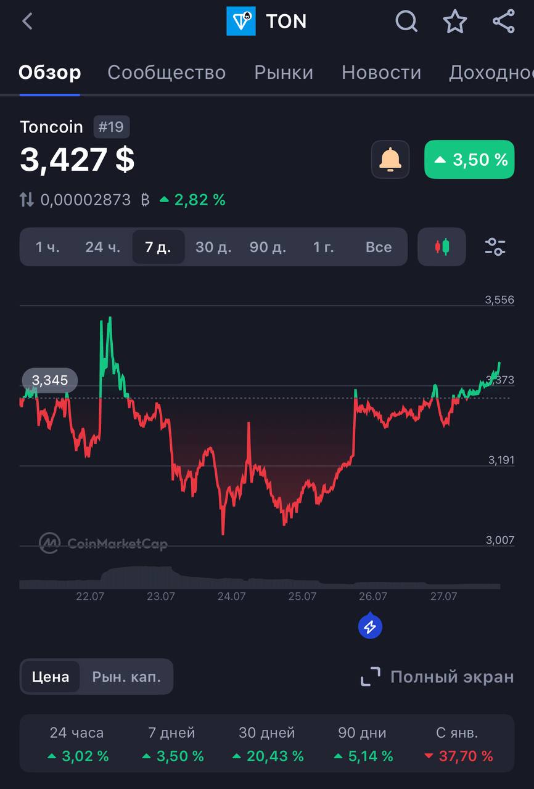Viewport: 534px width, 789px height.
Task: Open search with the magnifier icon
Action: pyautogui.click(x=406, y=22)
